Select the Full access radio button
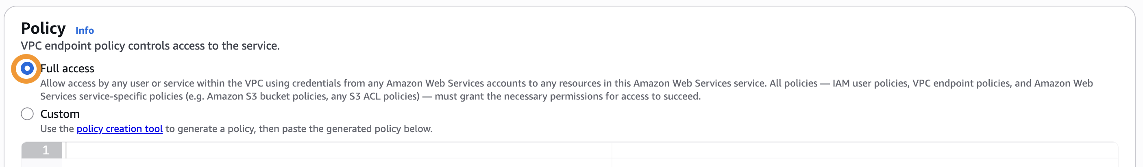Image resolution: width=1143 pixels, height=167 pixels. click(x=27, y=69)
